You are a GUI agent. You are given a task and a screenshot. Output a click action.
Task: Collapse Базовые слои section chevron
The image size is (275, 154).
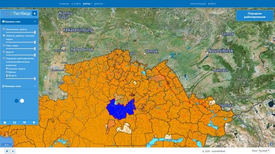(35, 21)
